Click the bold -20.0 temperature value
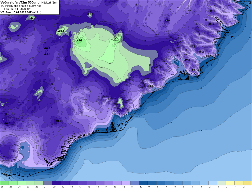 click(47, 54)
